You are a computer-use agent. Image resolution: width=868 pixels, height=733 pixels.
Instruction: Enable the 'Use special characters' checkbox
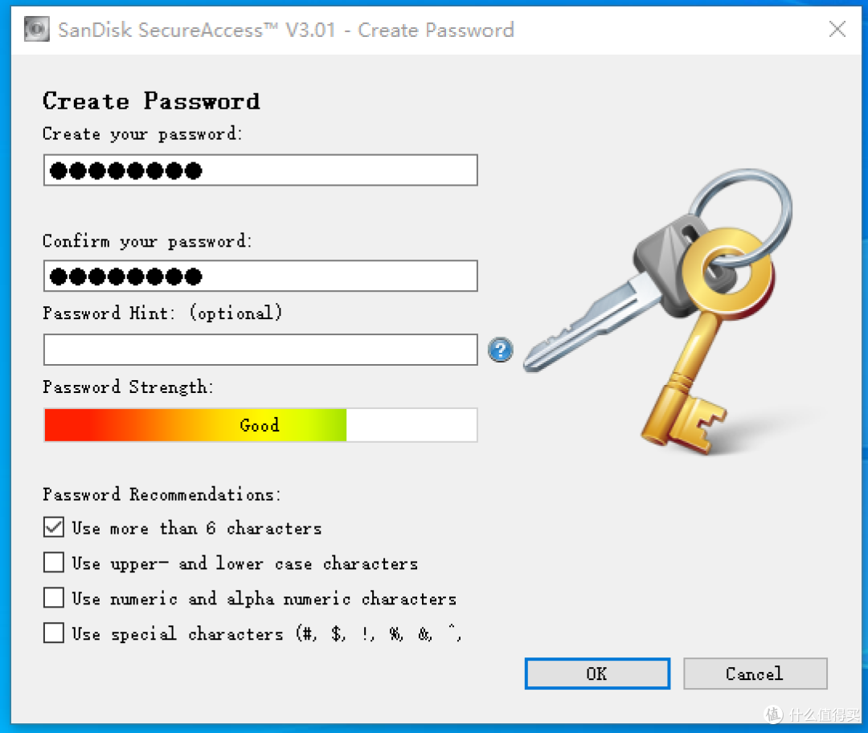coord(54,633)
